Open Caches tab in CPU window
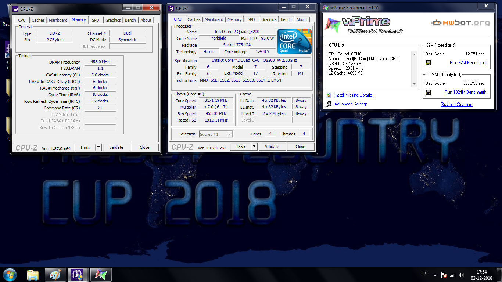Image resolution: width=502 pixels, height=282 pixels. tap(194, 19)
